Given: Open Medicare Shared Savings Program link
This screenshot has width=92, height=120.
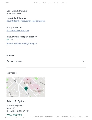Looking at the screenshot, I should pos(22,43).
